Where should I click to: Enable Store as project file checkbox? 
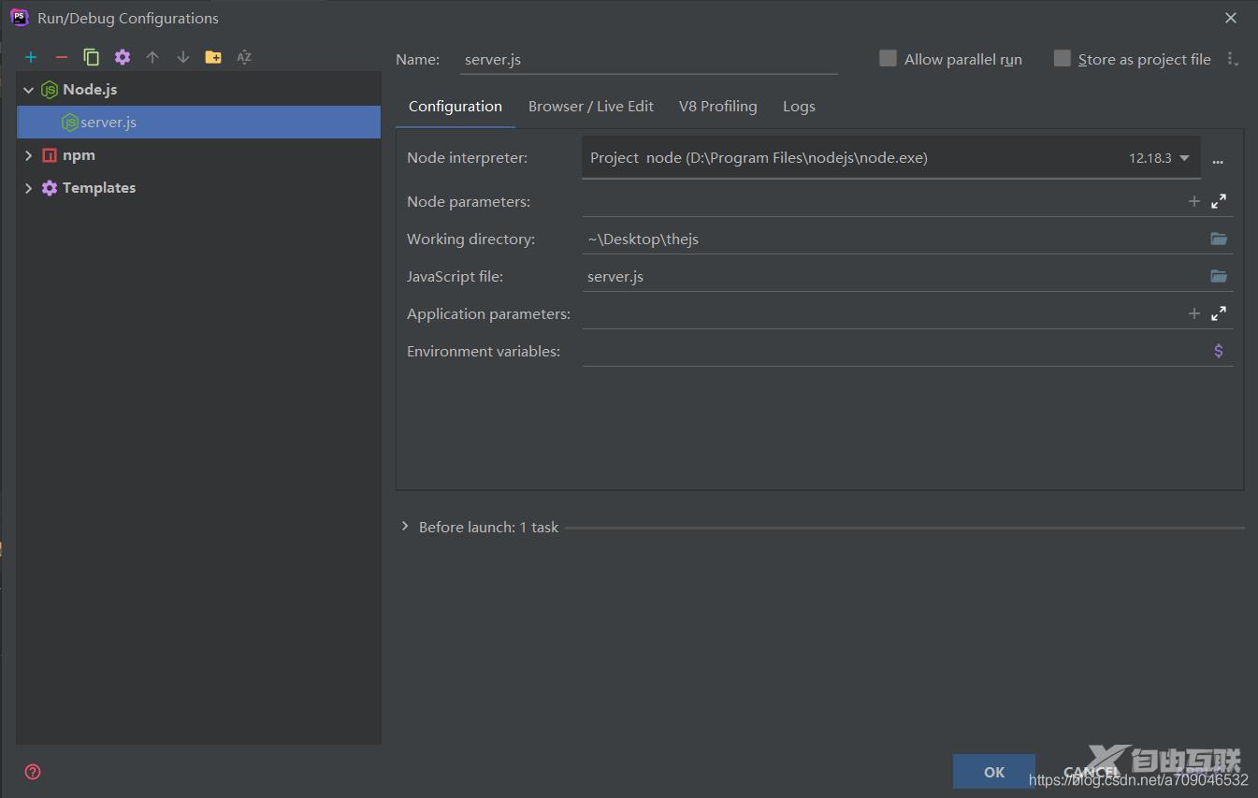tap(1062, 58)
